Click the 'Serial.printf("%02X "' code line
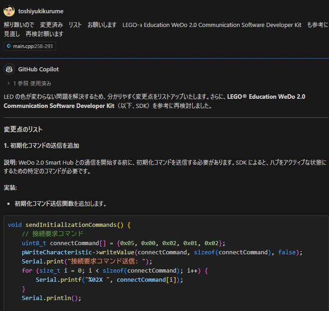Screen dimensions: 329x311 click(x=110, y=279)
